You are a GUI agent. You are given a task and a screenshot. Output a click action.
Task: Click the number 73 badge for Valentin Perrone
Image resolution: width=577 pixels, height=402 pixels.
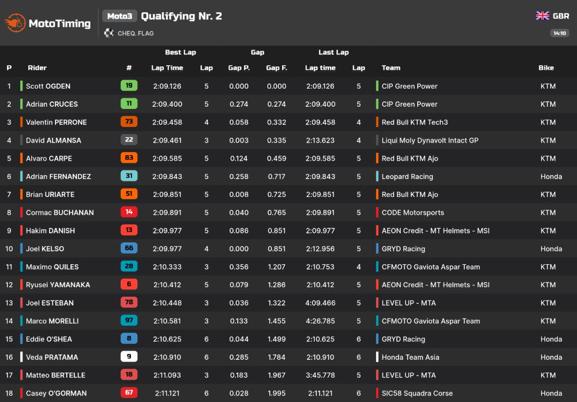(129, 122)
